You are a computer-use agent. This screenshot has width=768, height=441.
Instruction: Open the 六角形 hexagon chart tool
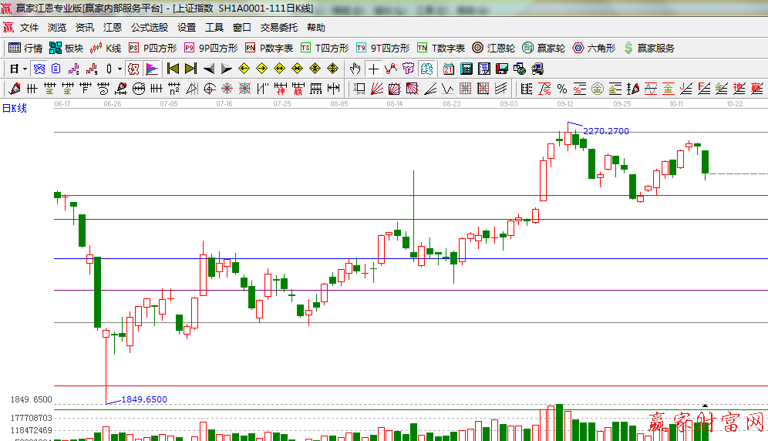[x=594, y=48]
